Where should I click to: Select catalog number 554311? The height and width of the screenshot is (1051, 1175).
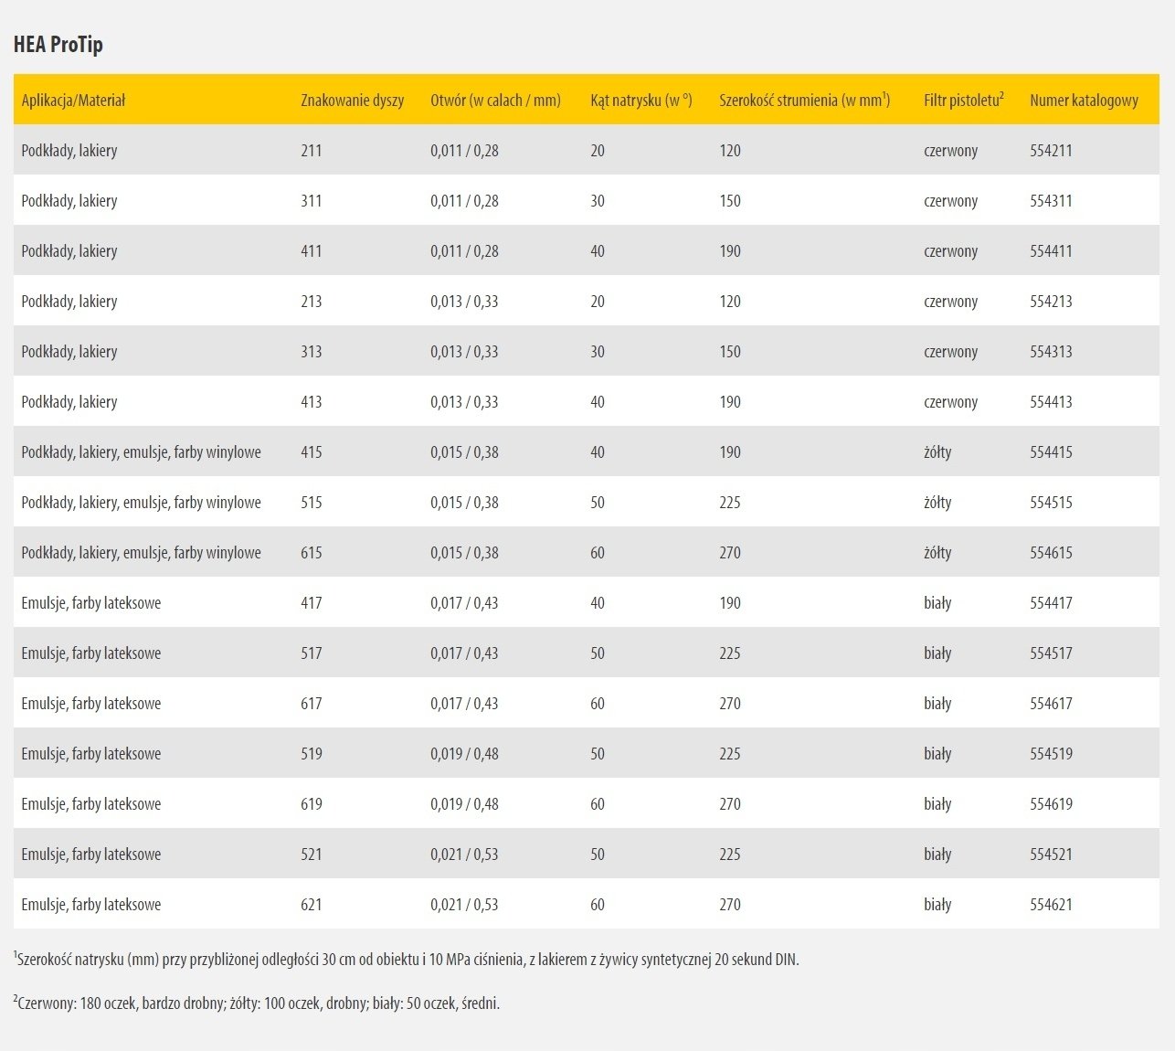click(x=1051, y=201)
